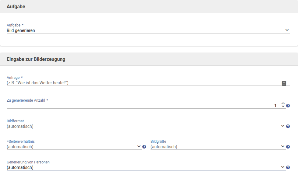The width and height of the screenshot is (298, 182).
Task: Click the Bildformat field label
Action: pyautogui.click(x=15, y=121)
